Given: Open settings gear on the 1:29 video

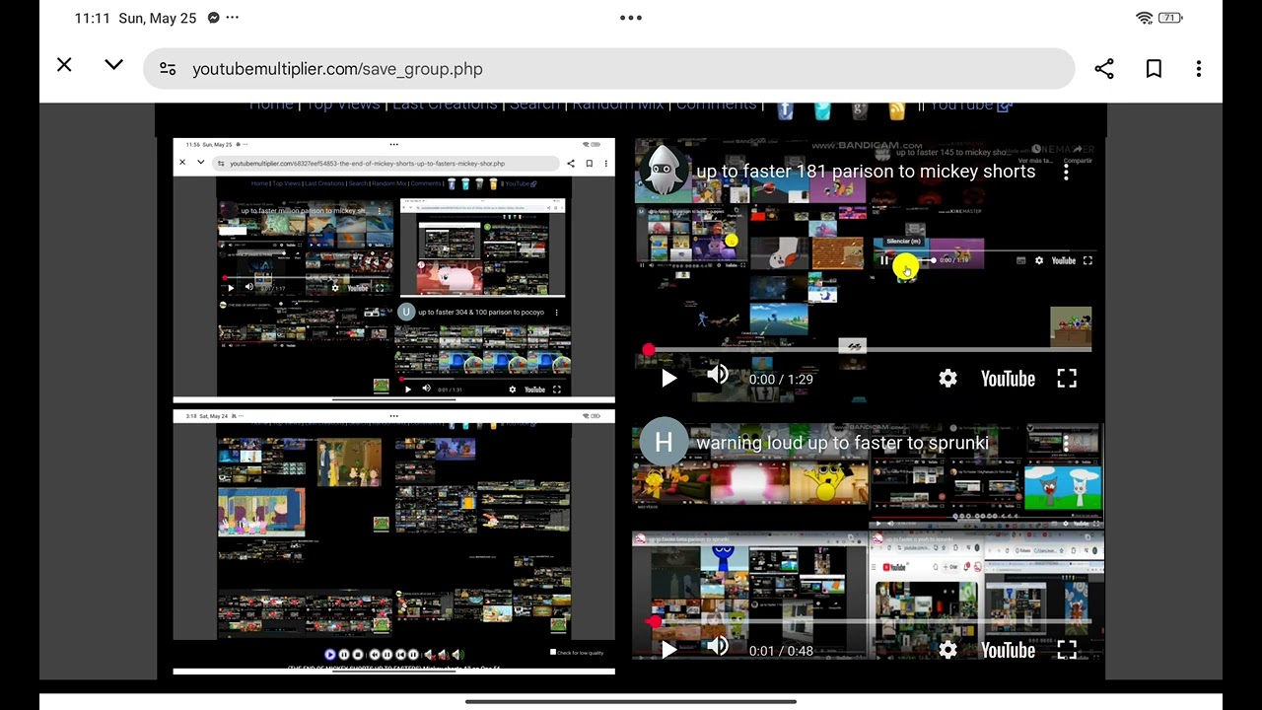Looking at the screenshot, I should tap(947, 379).
